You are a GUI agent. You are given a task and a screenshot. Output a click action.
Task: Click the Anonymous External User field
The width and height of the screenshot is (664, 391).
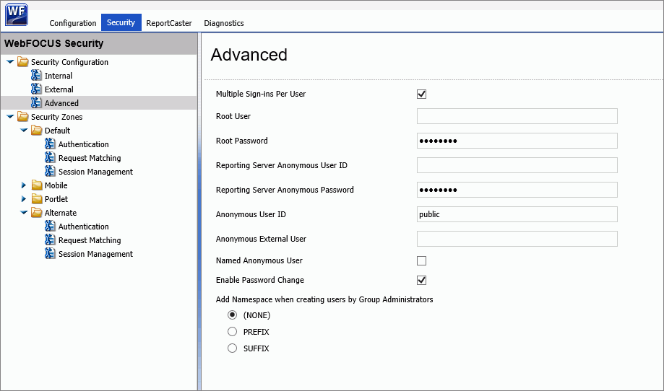[x=517, y=239]
